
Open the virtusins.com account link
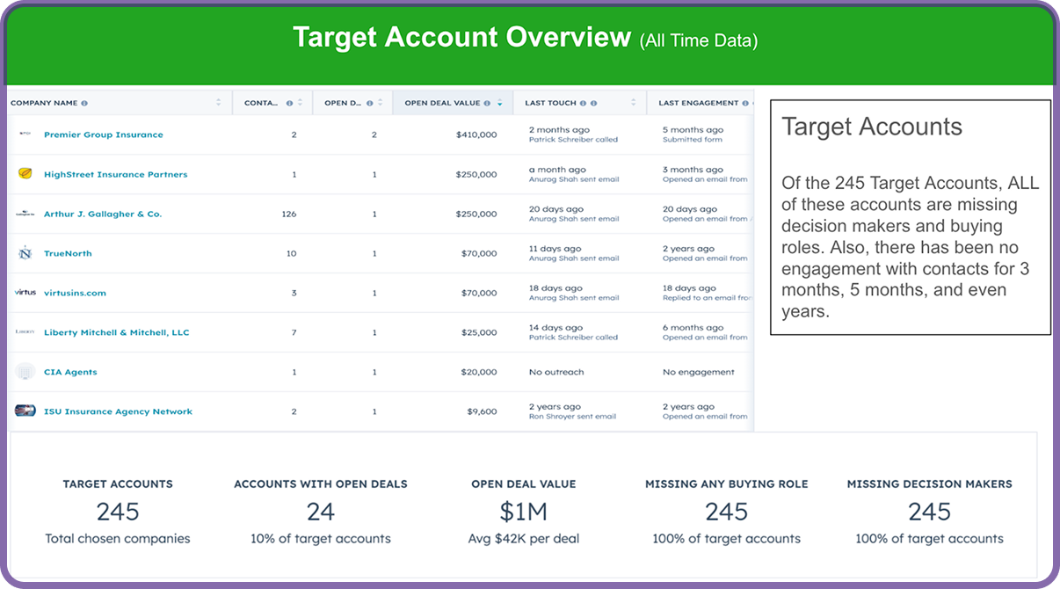(75, 293)
